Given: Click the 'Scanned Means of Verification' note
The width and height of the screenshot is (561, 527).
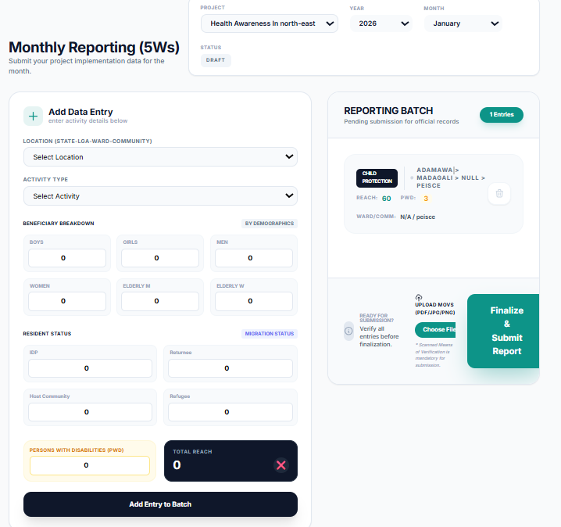Looking at the screenshot, I should (x=434, y=355).
